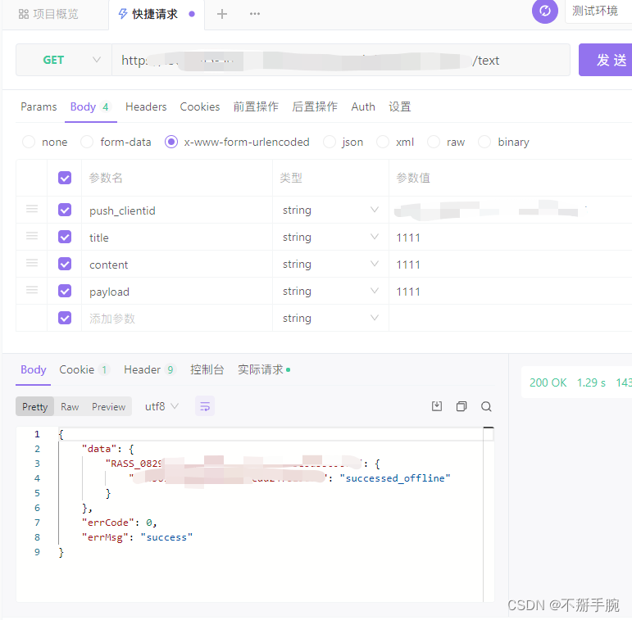Select the binary body type radio
This screenshot has width=632, height=620.
484,142
